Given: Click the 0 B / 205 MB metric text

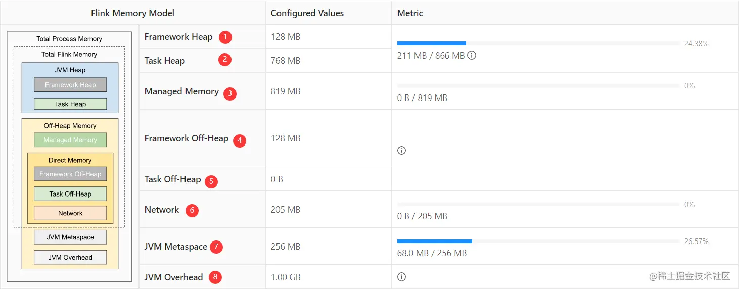Looking at the screenshot, I should (x=422, y=216).
